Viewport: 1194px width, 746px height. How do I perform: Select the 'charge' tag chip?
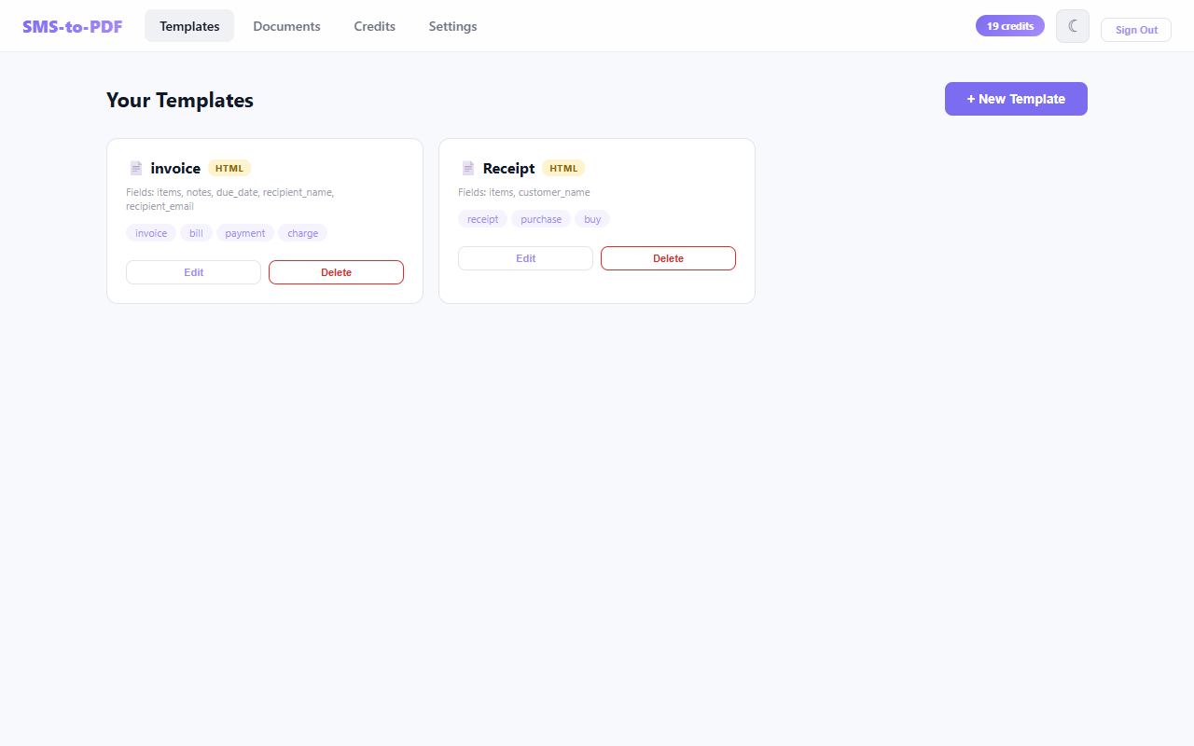coord(302,233)
